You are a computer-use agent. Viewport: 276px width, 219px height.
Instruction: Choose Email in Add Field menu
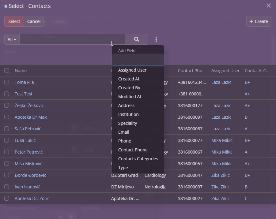point(138,132)
